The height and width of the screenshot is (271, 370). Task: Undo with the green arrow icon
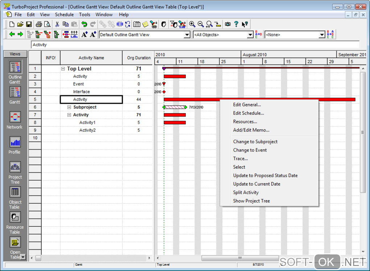(x=84, y=24)
